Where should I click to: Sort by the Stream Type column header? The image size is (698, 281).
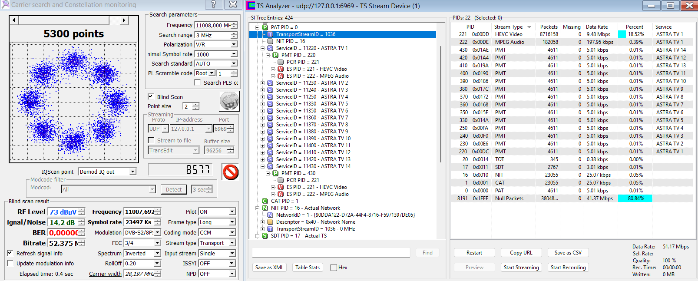point(513,27)
